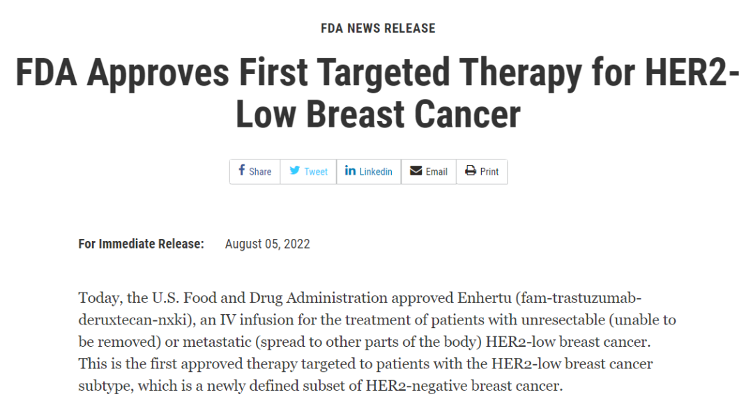Click the printer icon
The width and height of the screenshot is (753, 406).
point(471,171)
